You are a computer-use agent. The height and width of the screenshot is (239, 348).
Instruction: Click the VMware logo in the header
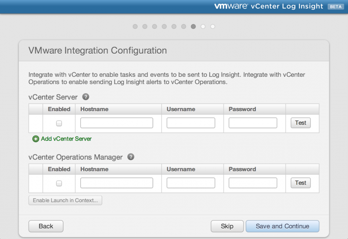(x=231, y=6)
